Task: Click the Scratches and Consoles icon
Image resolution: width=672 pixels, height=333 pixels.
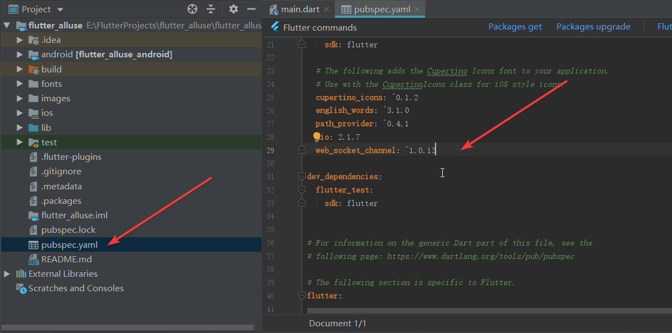Action: [x=21, y=288]
